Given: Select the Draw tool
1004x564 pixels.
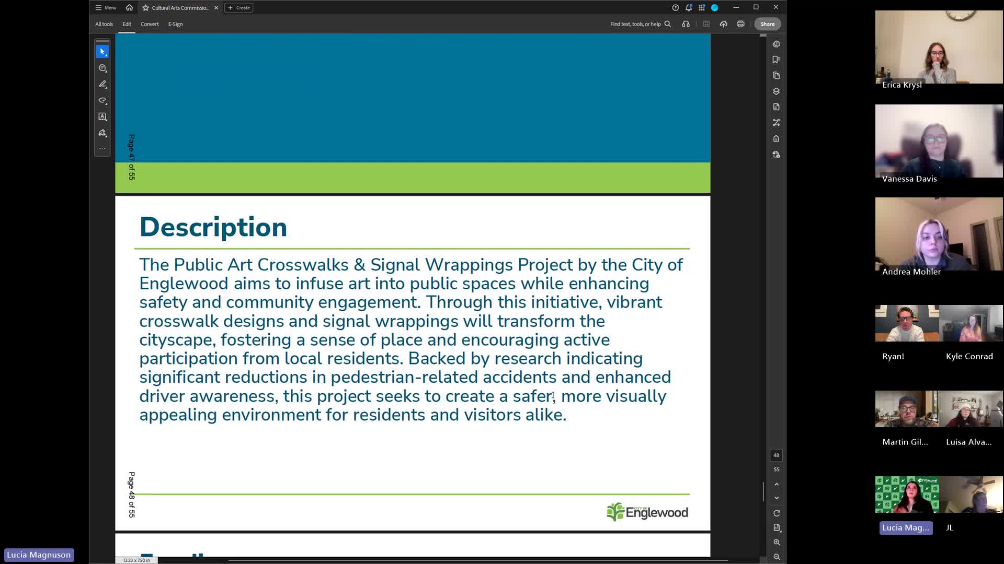Looking at the screenshot, I should tap(102, 84).
